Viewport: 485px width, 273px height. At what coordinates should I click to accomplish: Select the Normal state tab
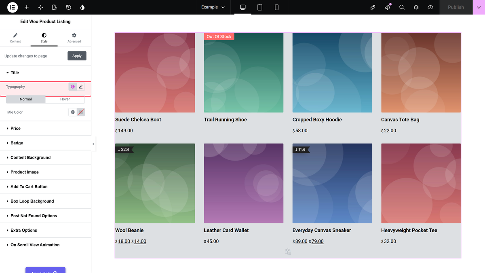(x=25, y=99)
